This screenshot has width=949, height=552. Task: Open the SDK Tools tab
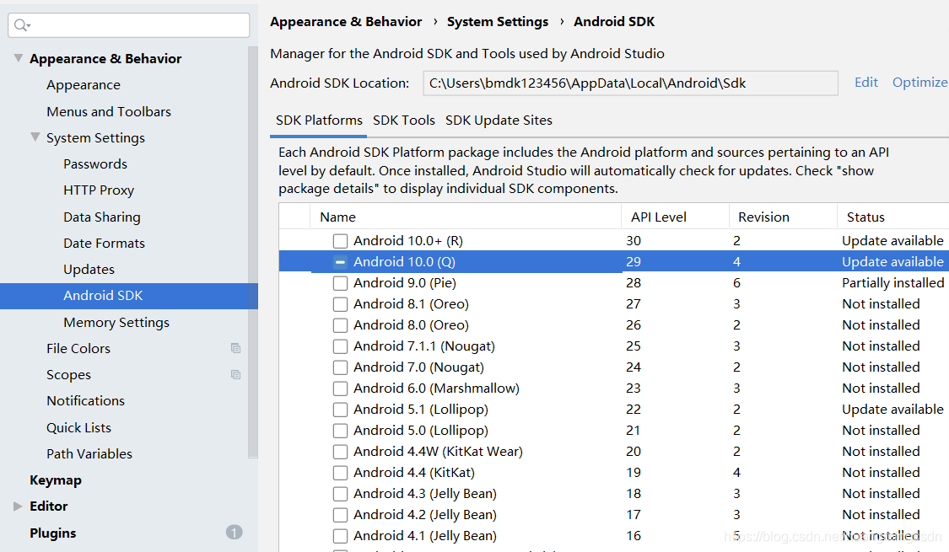[404, 121]
